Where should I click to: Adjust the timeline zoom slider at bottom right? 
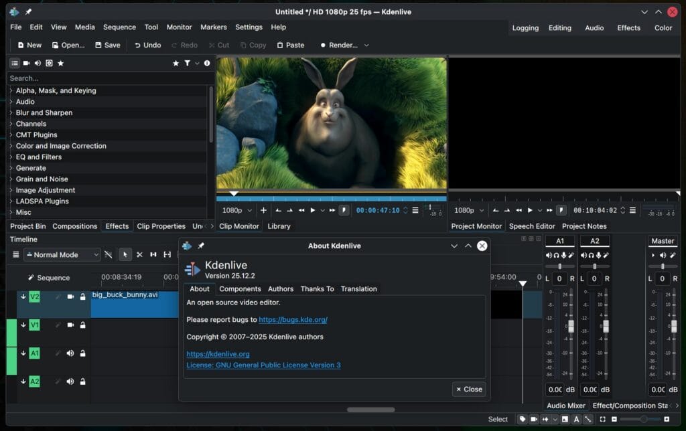coord(644,419)
